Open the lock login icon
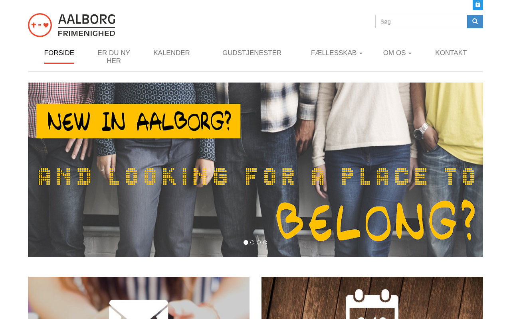The height and width of the screenshot is (319, 511). coord(478,5)
